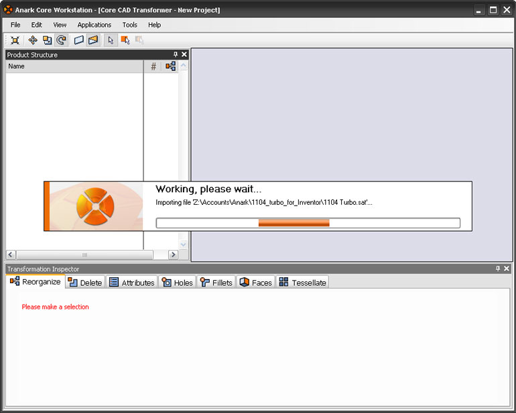Select the Pan view tool
516x413 pixels.
click(33, 40)
